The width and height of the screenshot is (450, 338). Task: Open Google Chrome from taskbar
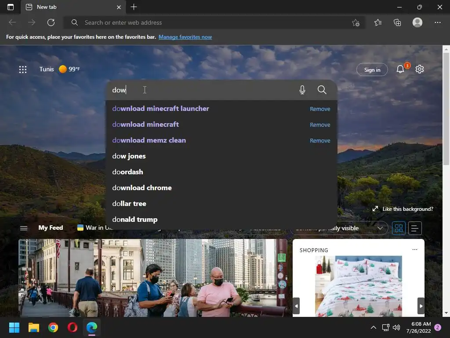point(53,327)
